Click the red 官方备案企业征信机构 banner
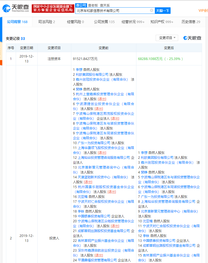This screenshot has width=208, height=263. [x=53, y=8]
